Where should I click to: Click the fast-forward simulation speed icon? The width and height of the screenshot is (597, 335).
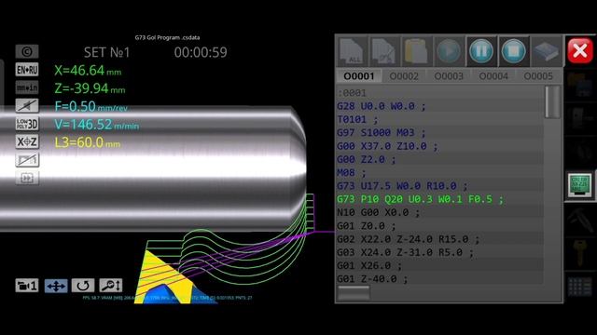click(27, 178)
